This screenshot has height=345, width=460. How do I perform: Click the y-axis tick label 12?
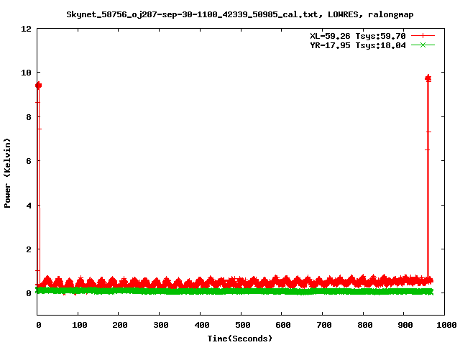coord(26,29)
